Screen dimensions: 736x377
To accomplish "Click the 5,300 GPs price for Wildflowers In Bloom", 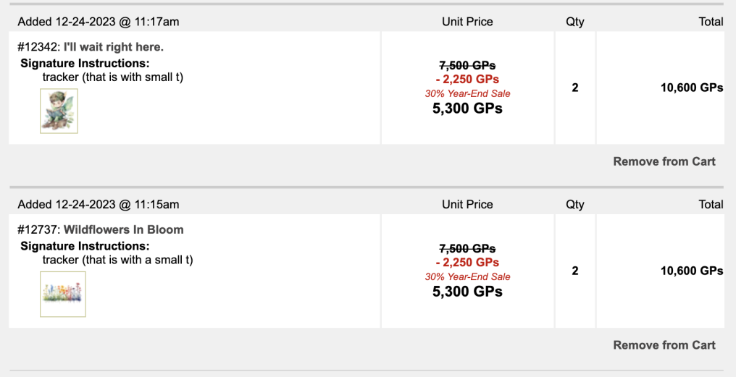I will 467,291.
